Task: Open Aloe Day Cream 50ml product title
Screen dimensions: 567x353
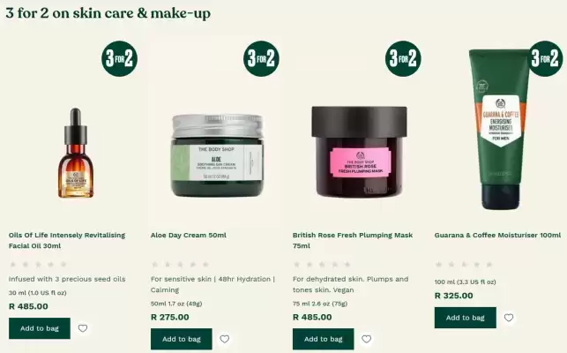Action: [189, 235]
